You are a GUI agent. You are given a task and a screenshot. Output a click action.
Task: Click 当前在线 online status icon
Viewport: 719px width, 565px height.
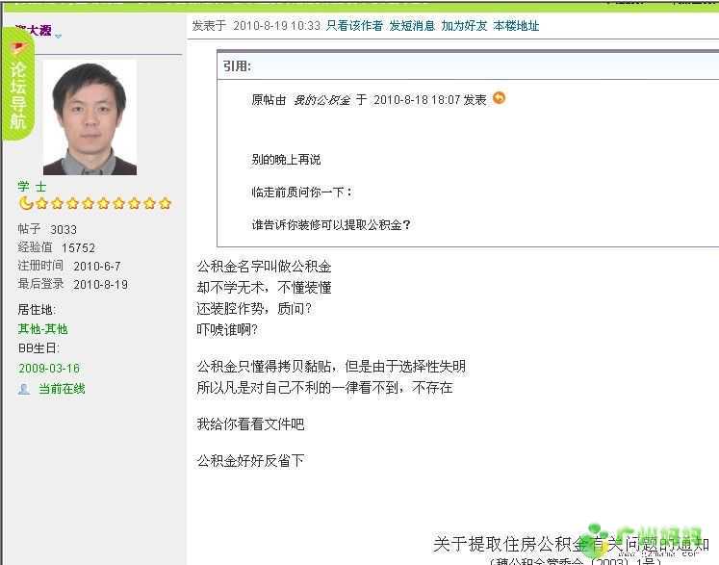(x=24, y=389)
